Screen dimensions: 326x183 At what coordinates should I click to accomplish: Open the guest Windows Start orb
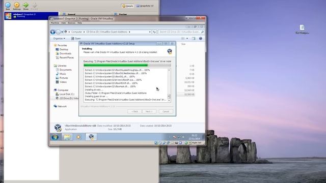click(55, 137)
